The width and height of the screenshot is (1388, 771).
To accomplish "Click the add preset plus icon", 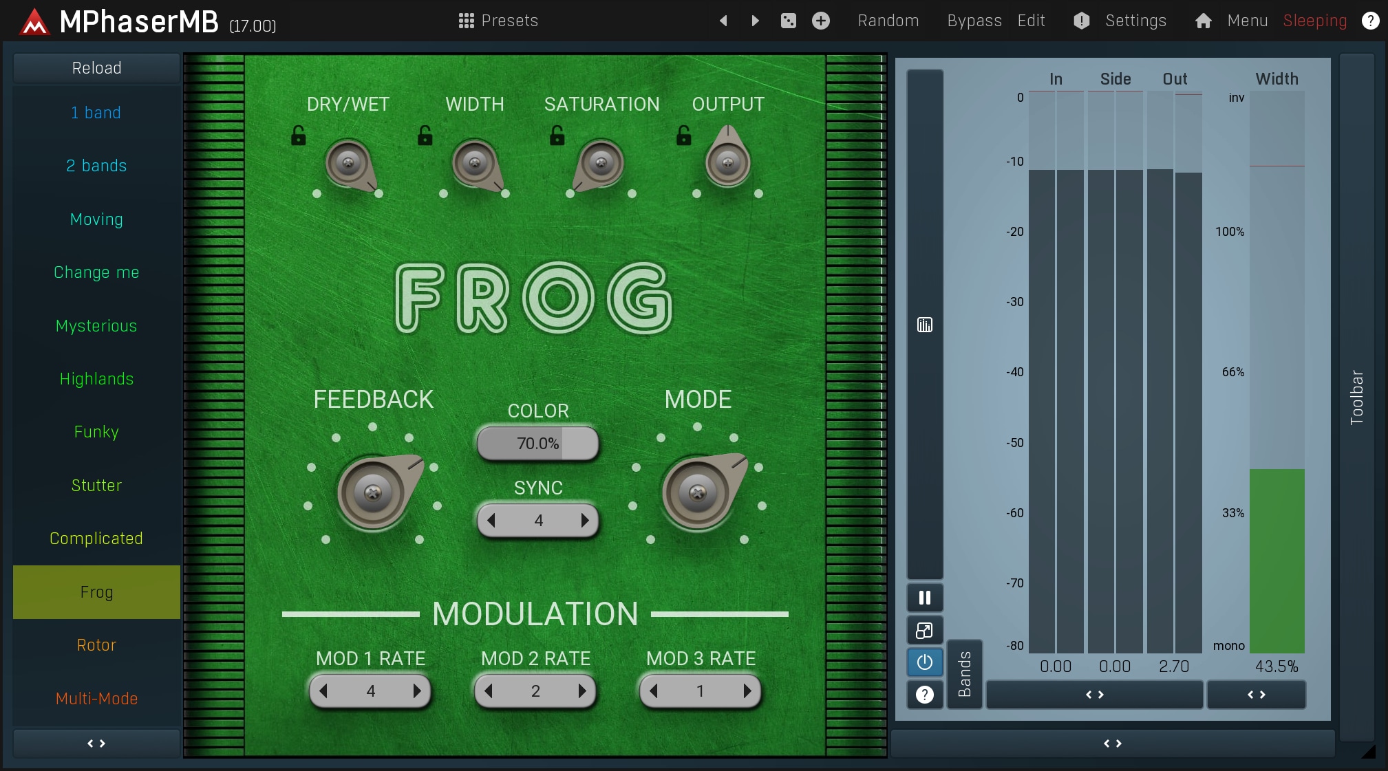I will (820, 21).
